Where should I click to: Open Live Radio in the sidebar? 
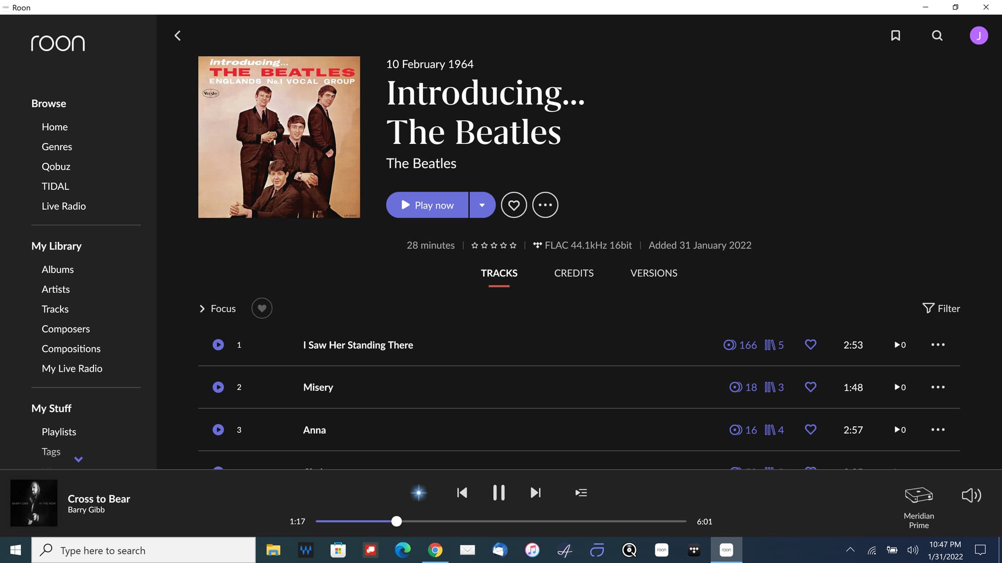[64, 206]
